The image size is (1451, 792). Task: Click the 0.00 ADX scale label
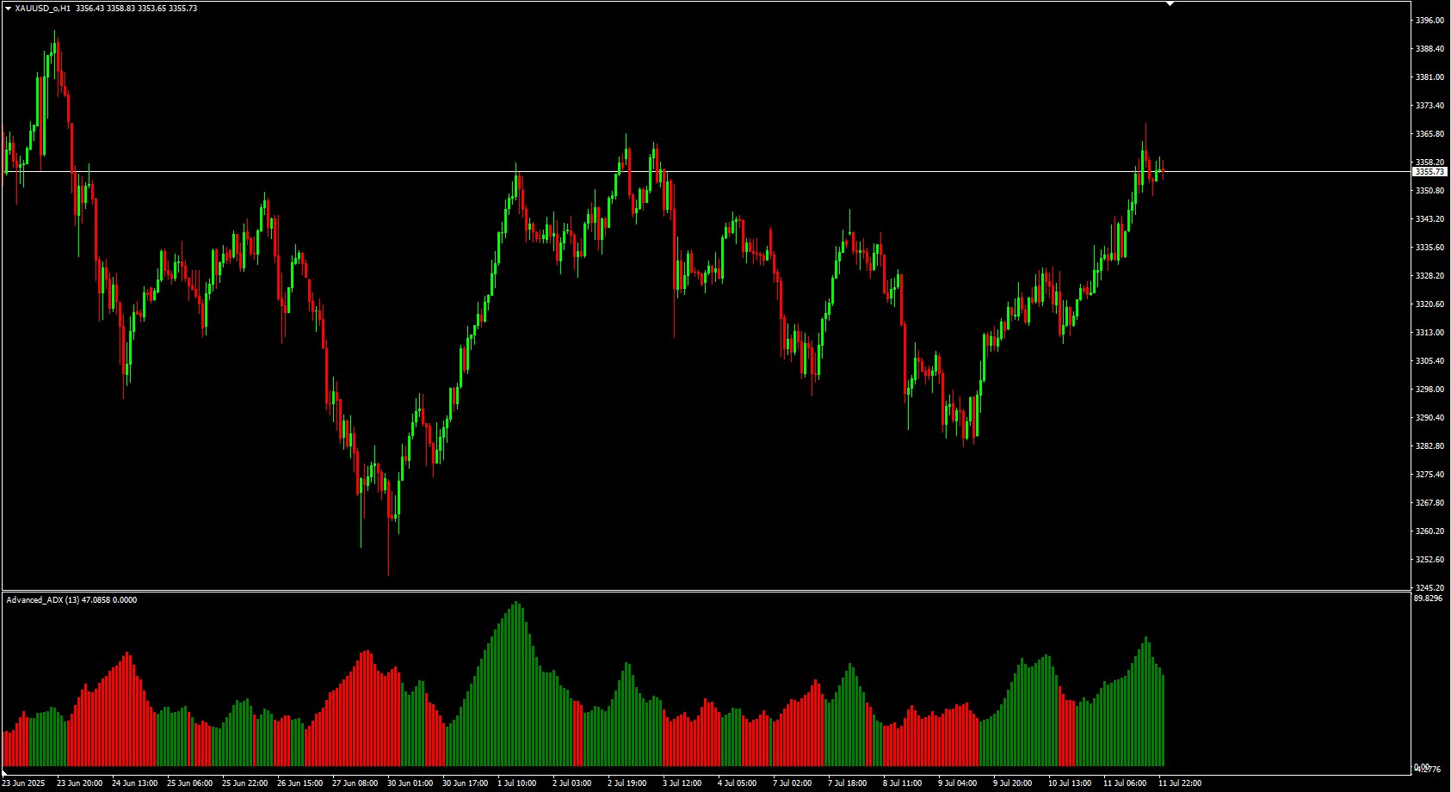click(1423, 766)
